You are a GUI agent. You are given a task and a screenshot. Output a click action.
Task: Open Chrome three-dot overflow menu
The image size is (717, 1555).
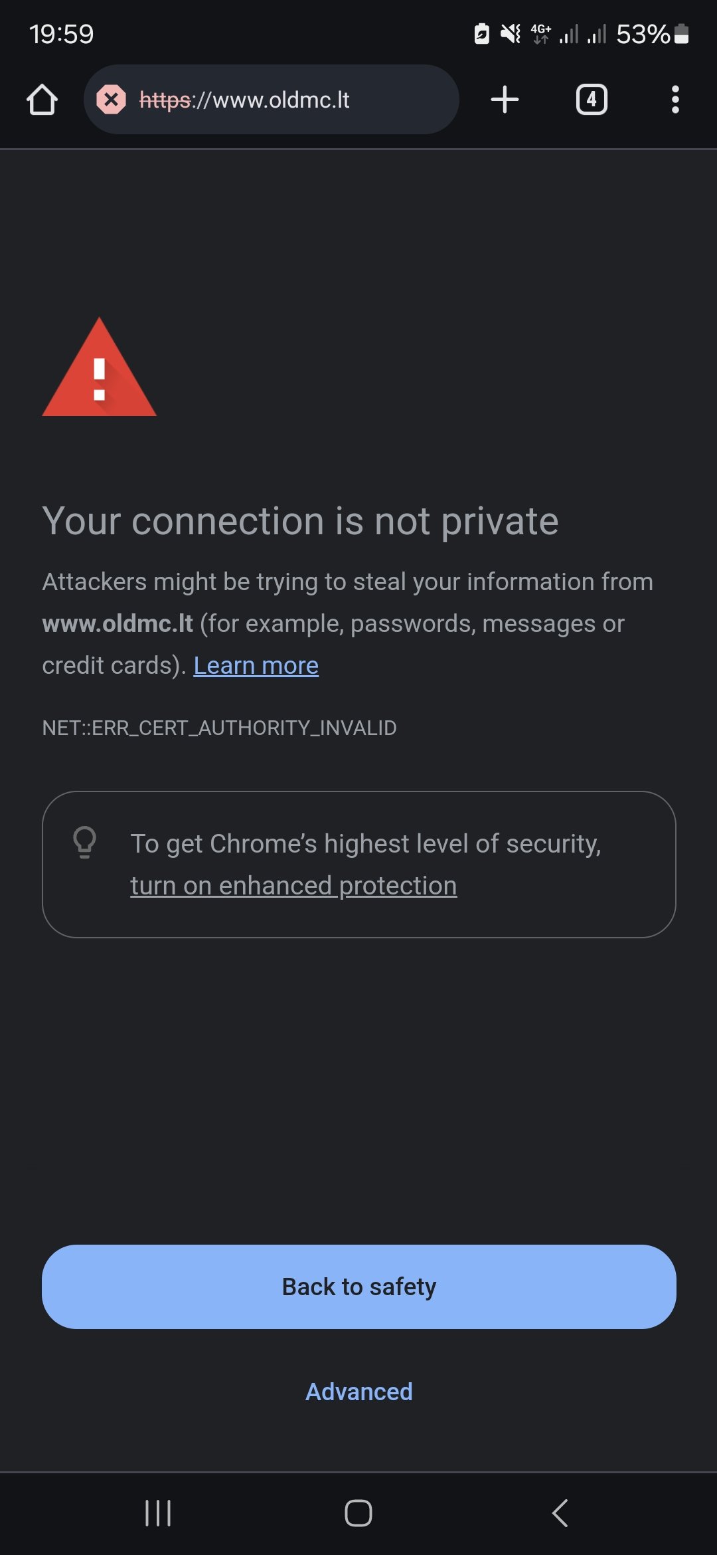click(x=675, y=100)
